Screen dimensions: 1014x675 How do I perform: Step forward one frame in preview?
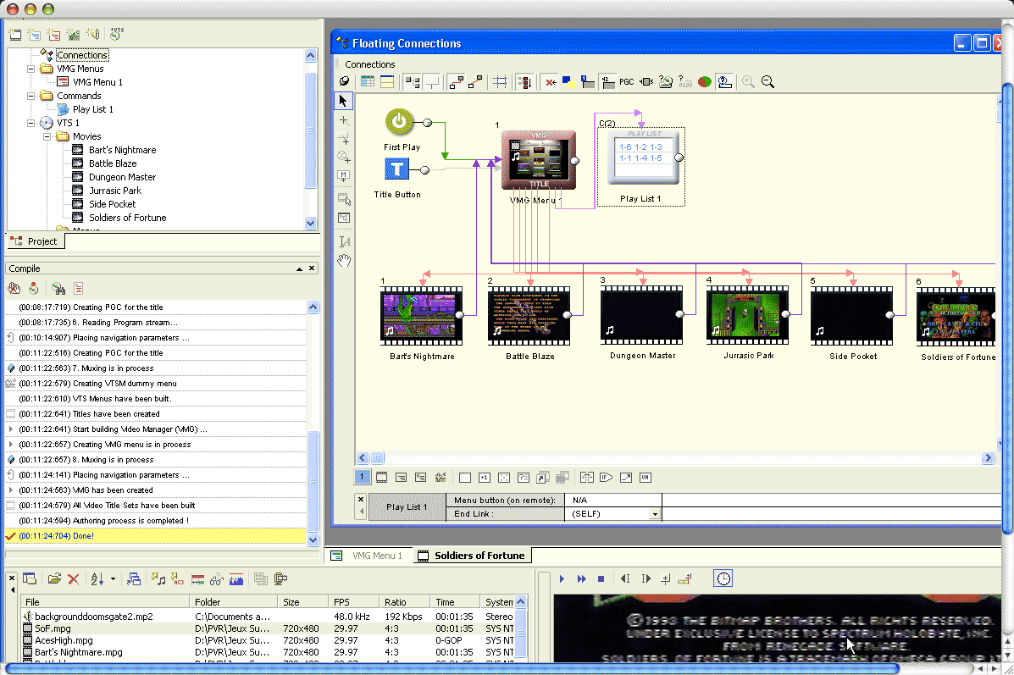(646, 579)
